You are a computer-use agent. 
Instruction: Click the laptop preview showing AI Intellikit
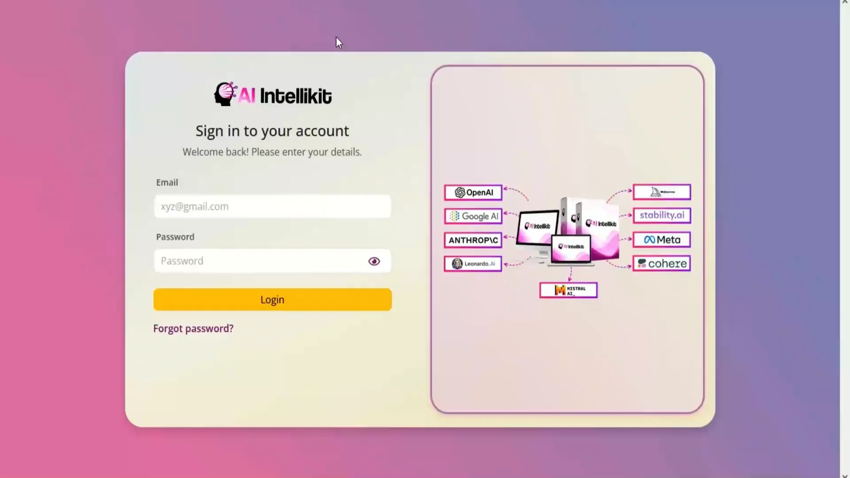tap(571, 248)
